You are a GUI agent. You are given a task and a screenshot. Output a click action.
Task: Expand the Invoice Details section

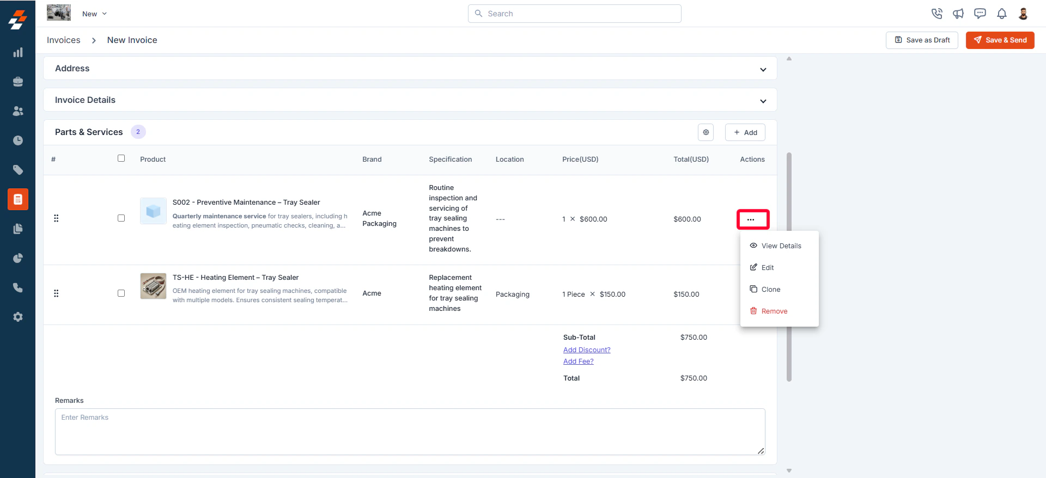[410, 100]
